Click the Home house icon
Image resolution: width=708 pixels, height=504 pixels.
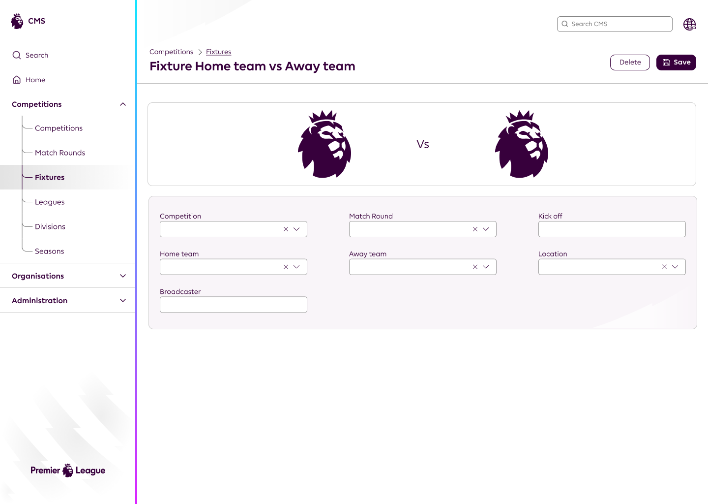17,80
